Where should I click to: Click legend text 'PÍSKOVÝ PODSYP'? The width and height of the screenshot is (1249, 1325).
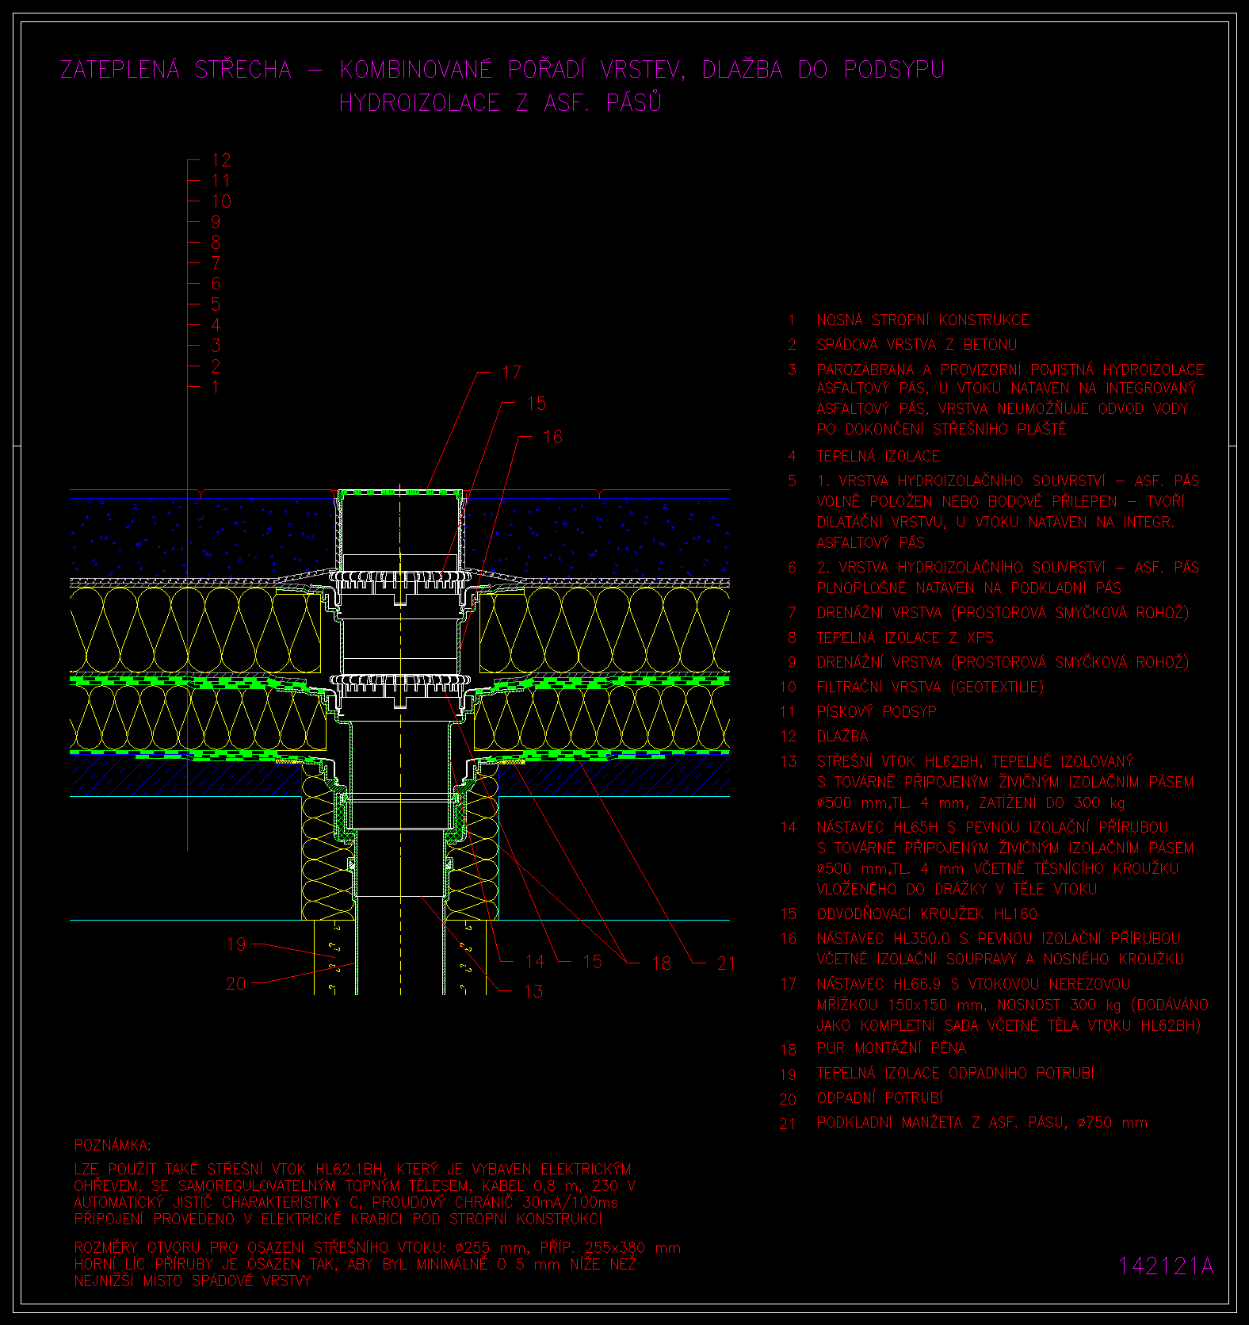click(x=877, y=712)
